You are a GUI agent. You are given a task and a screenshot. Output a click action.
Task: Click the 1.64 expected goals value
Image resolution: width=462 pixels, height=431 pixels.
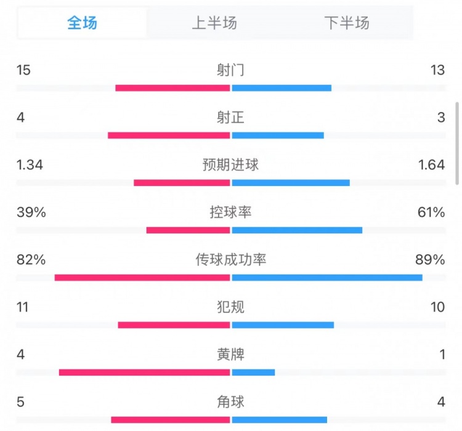[431, 165]
